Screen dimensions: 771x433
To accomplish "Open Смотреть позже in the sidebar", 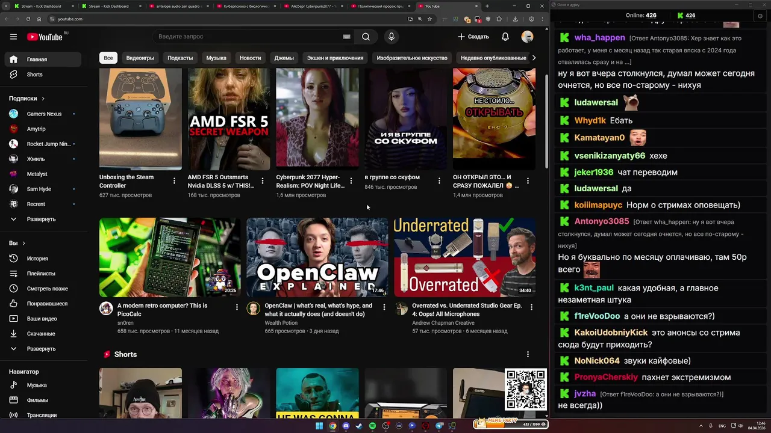I will [x=42, y=289].
